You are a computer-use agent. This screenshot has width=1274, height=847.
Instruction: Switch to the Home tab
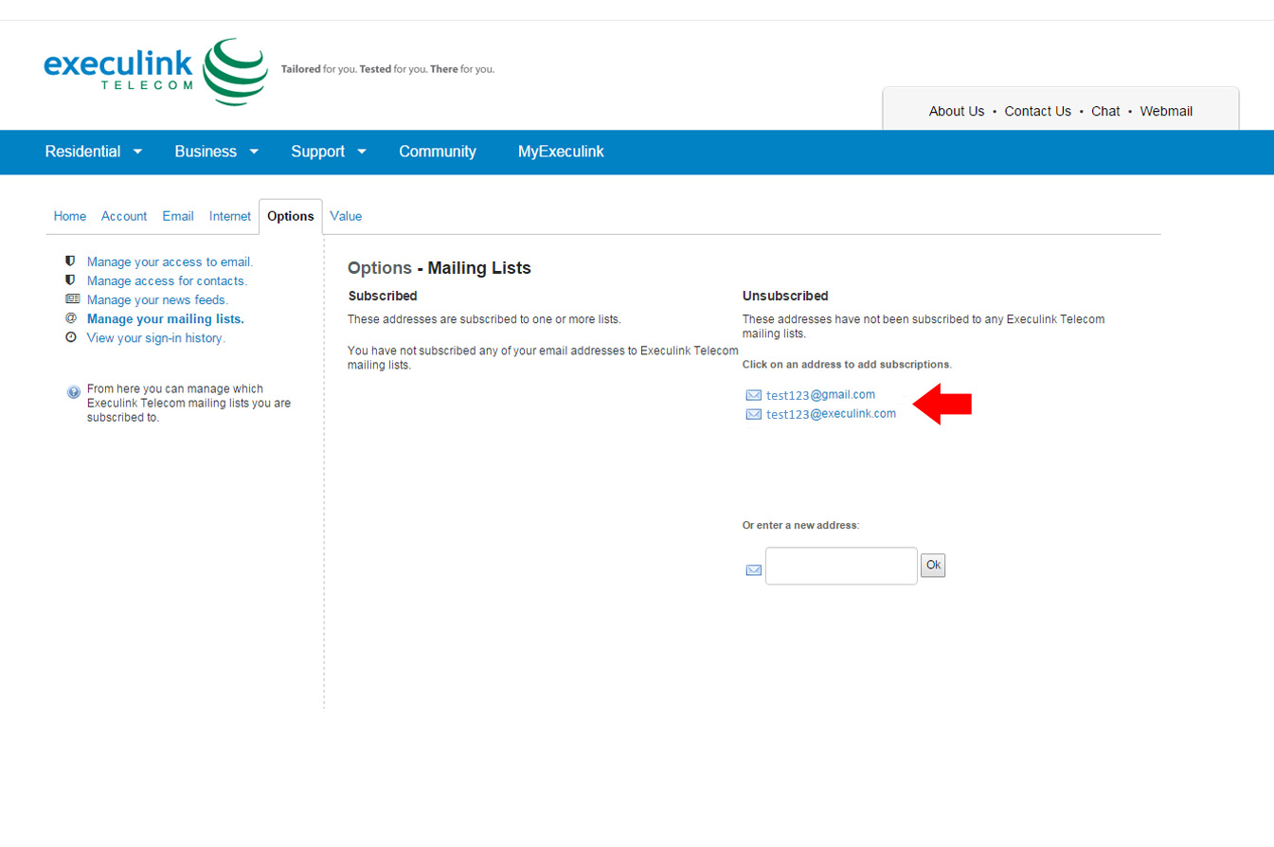(x=70, y=216)
